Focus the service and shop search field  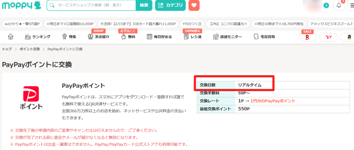pos(91,5)
